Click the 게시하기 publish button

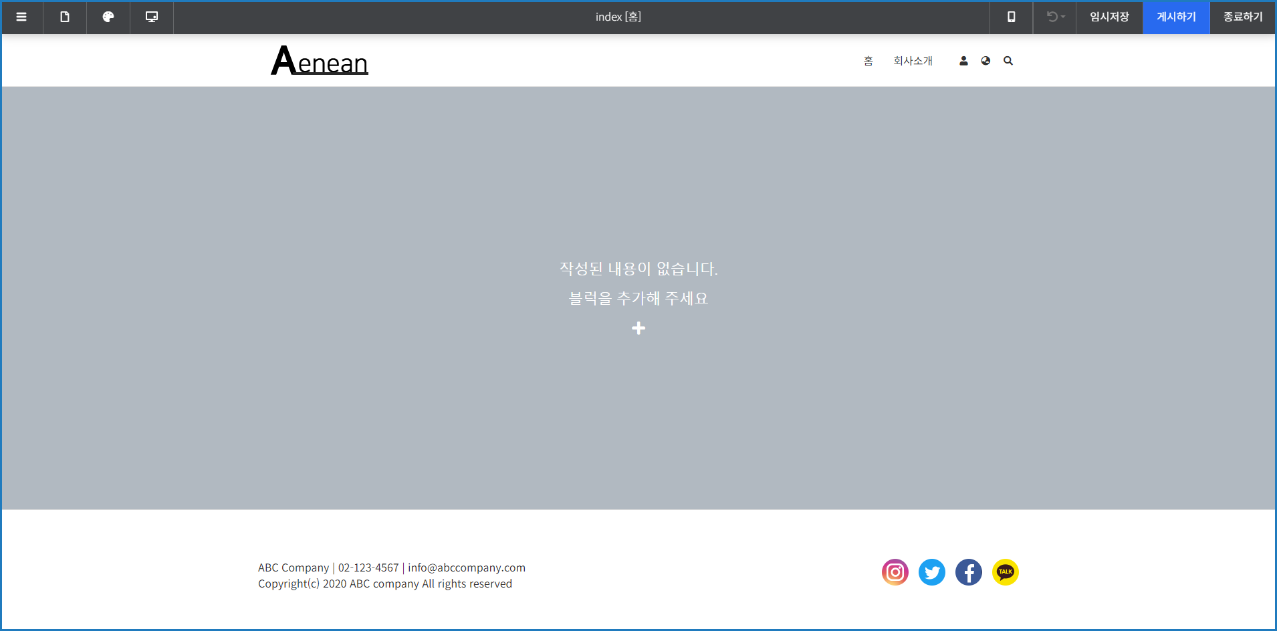pos(1175,17)
